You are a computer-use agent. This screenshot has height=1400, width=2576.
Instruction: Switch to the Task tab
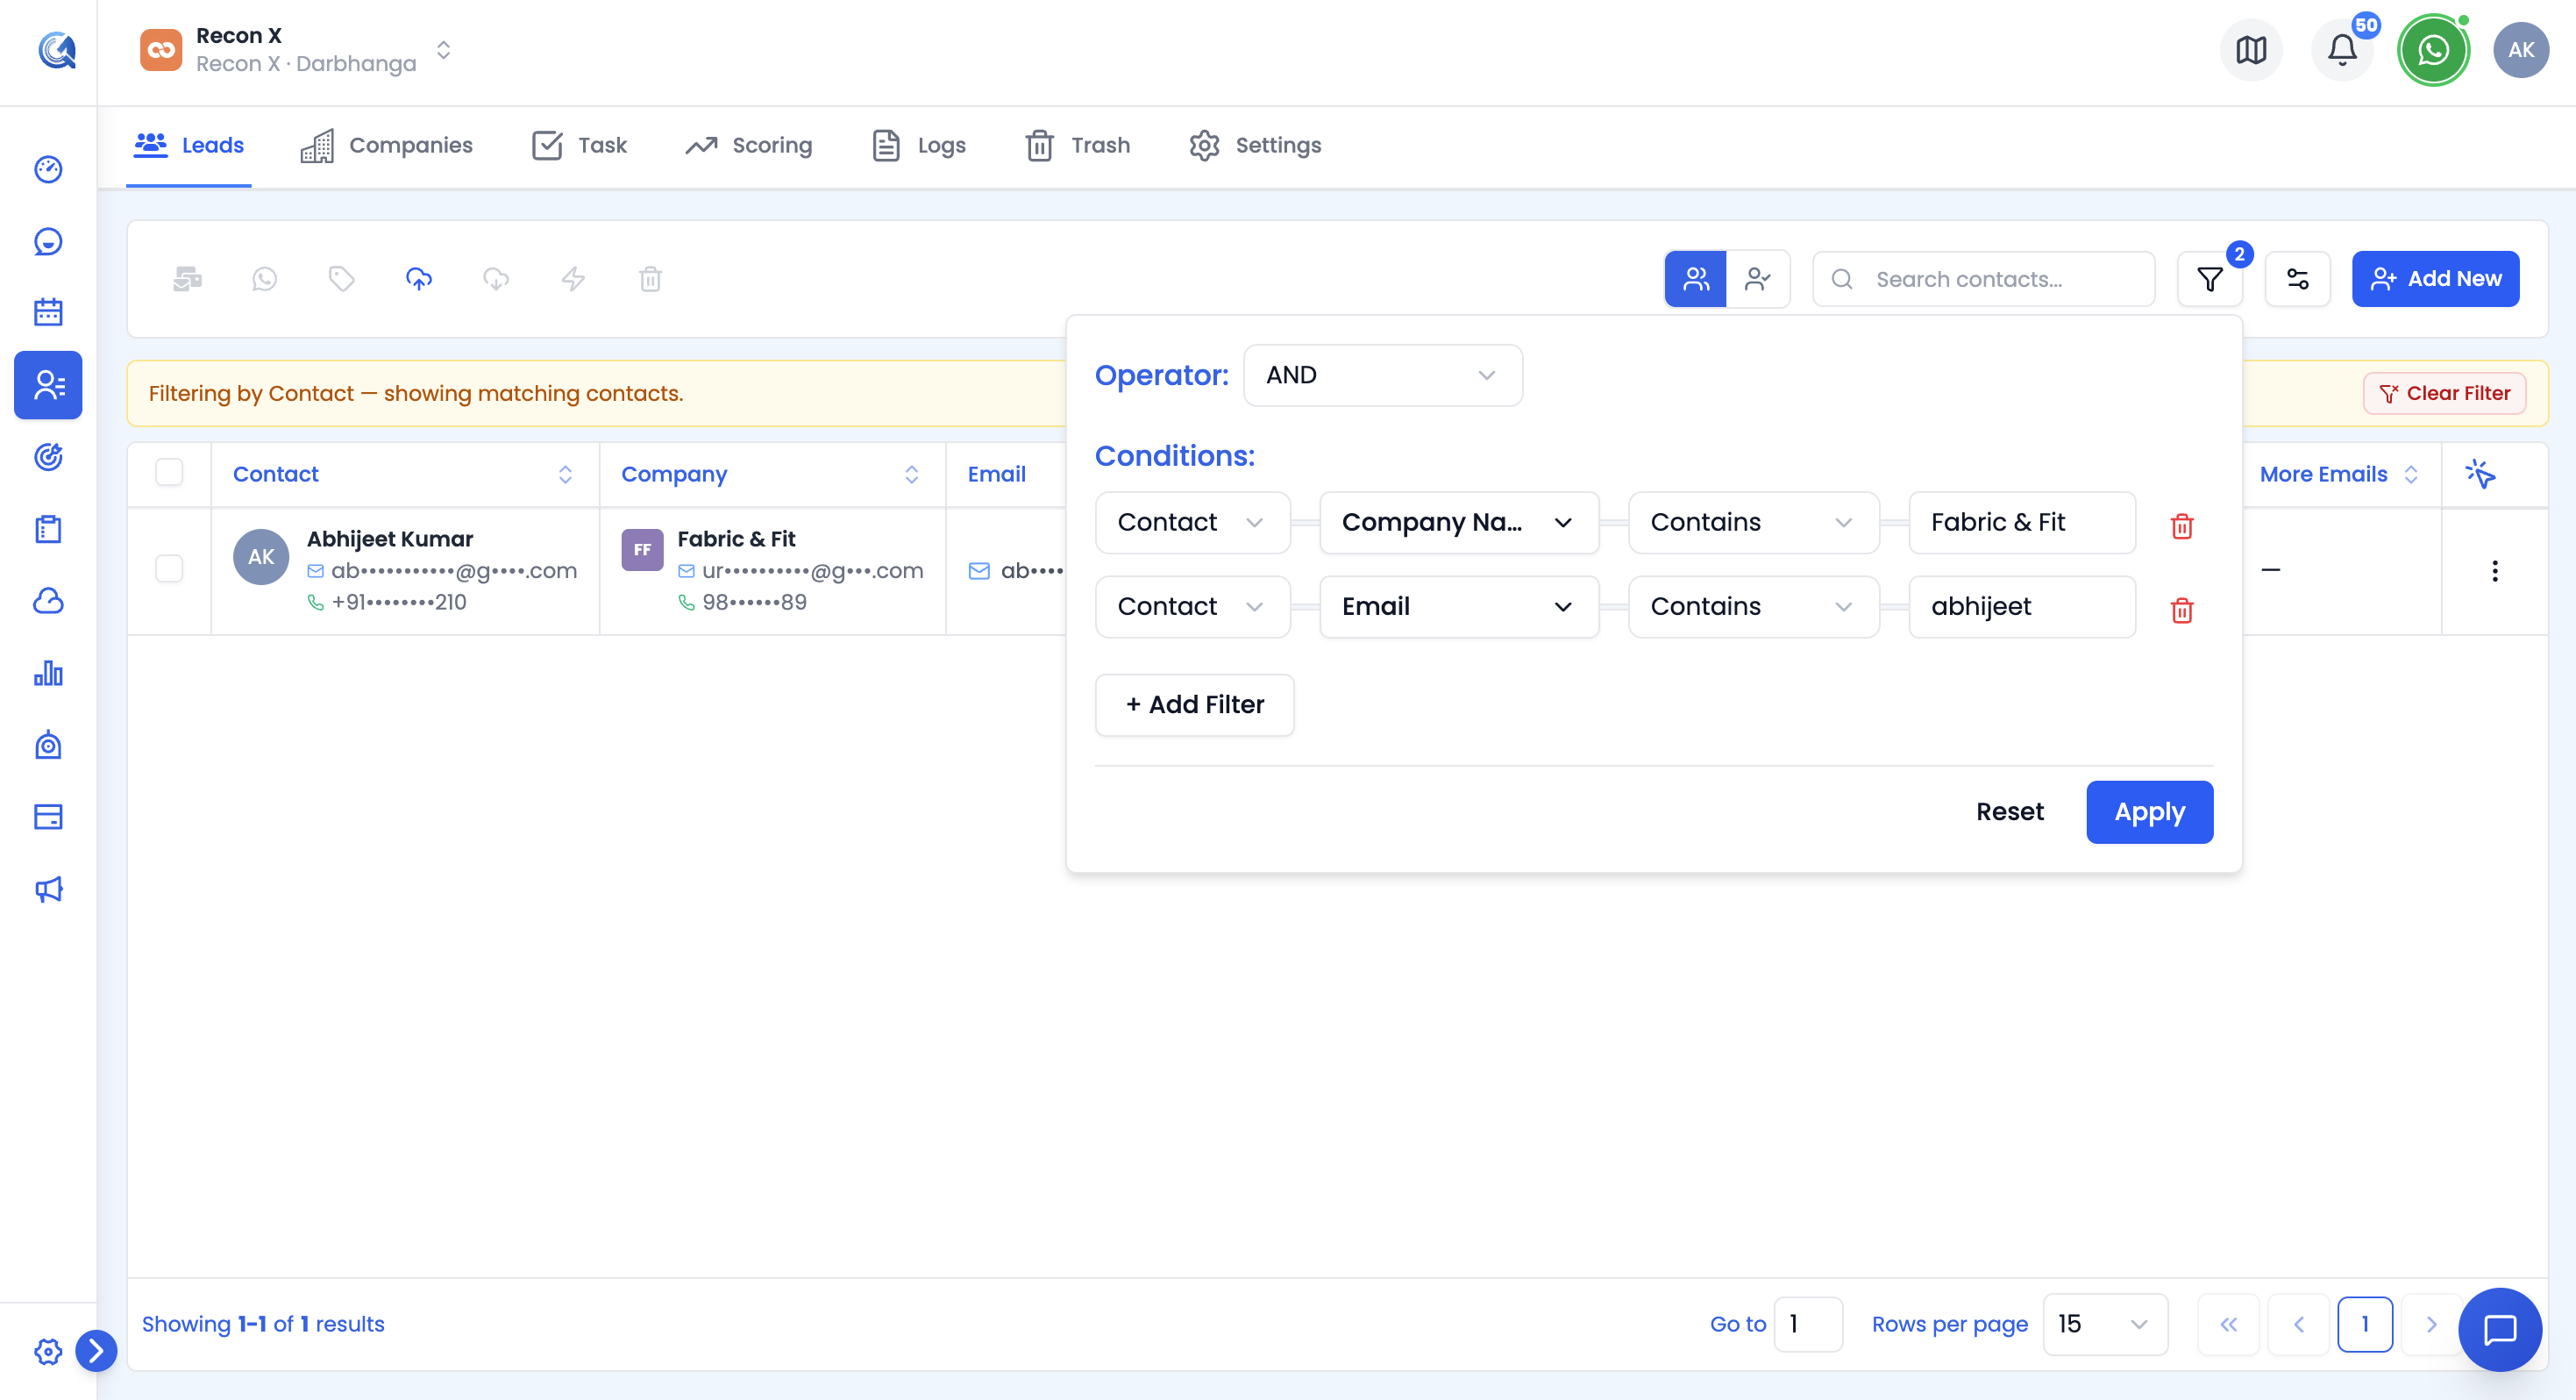(579, 145)
